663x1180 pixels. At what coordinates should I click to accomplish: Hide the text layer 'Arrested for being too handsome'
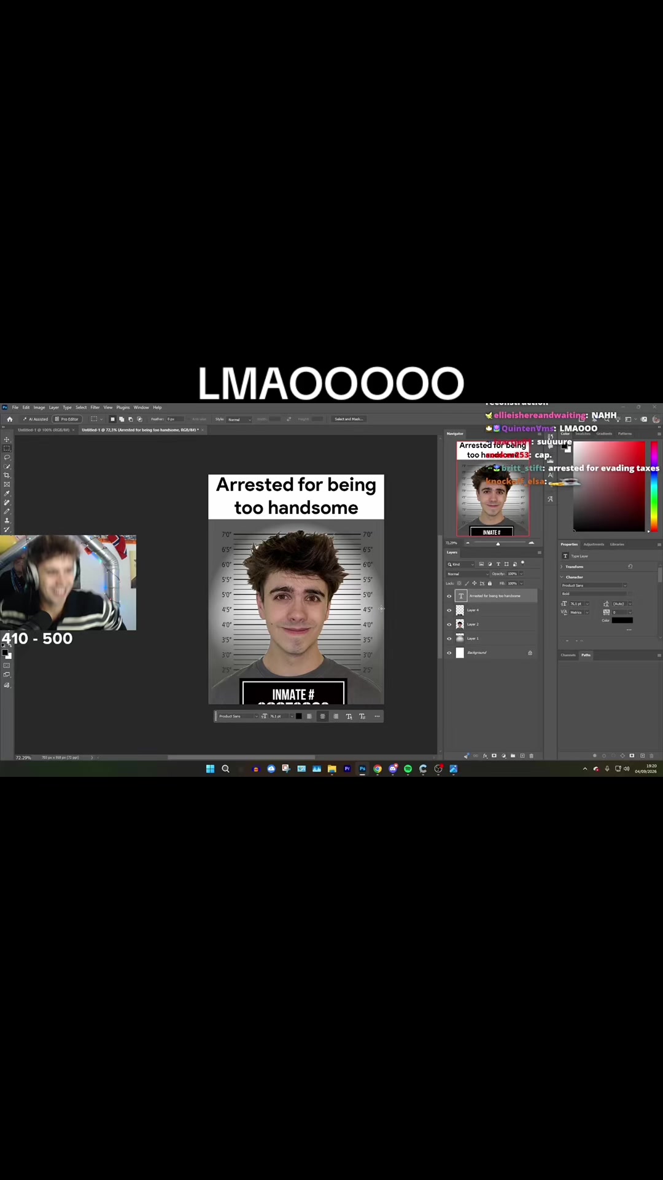click(449, 596)
